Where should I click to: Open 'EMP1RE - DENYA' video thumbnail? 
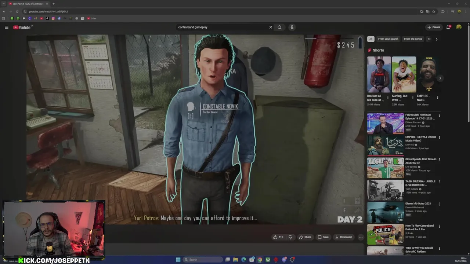[x=385, y=145]
